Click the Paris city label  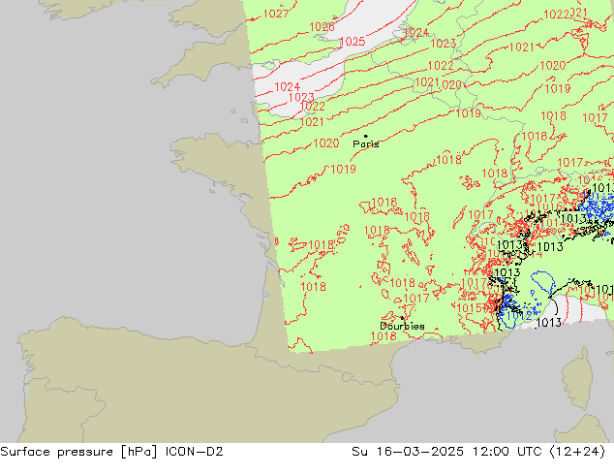pyautogui.click(x=366, y=144)
